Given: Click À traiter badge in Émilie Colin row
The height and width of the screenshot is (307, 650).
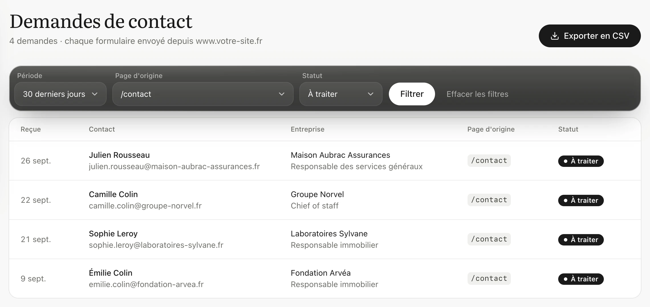Looking at the screenshot, I should (x=581, y=279).
